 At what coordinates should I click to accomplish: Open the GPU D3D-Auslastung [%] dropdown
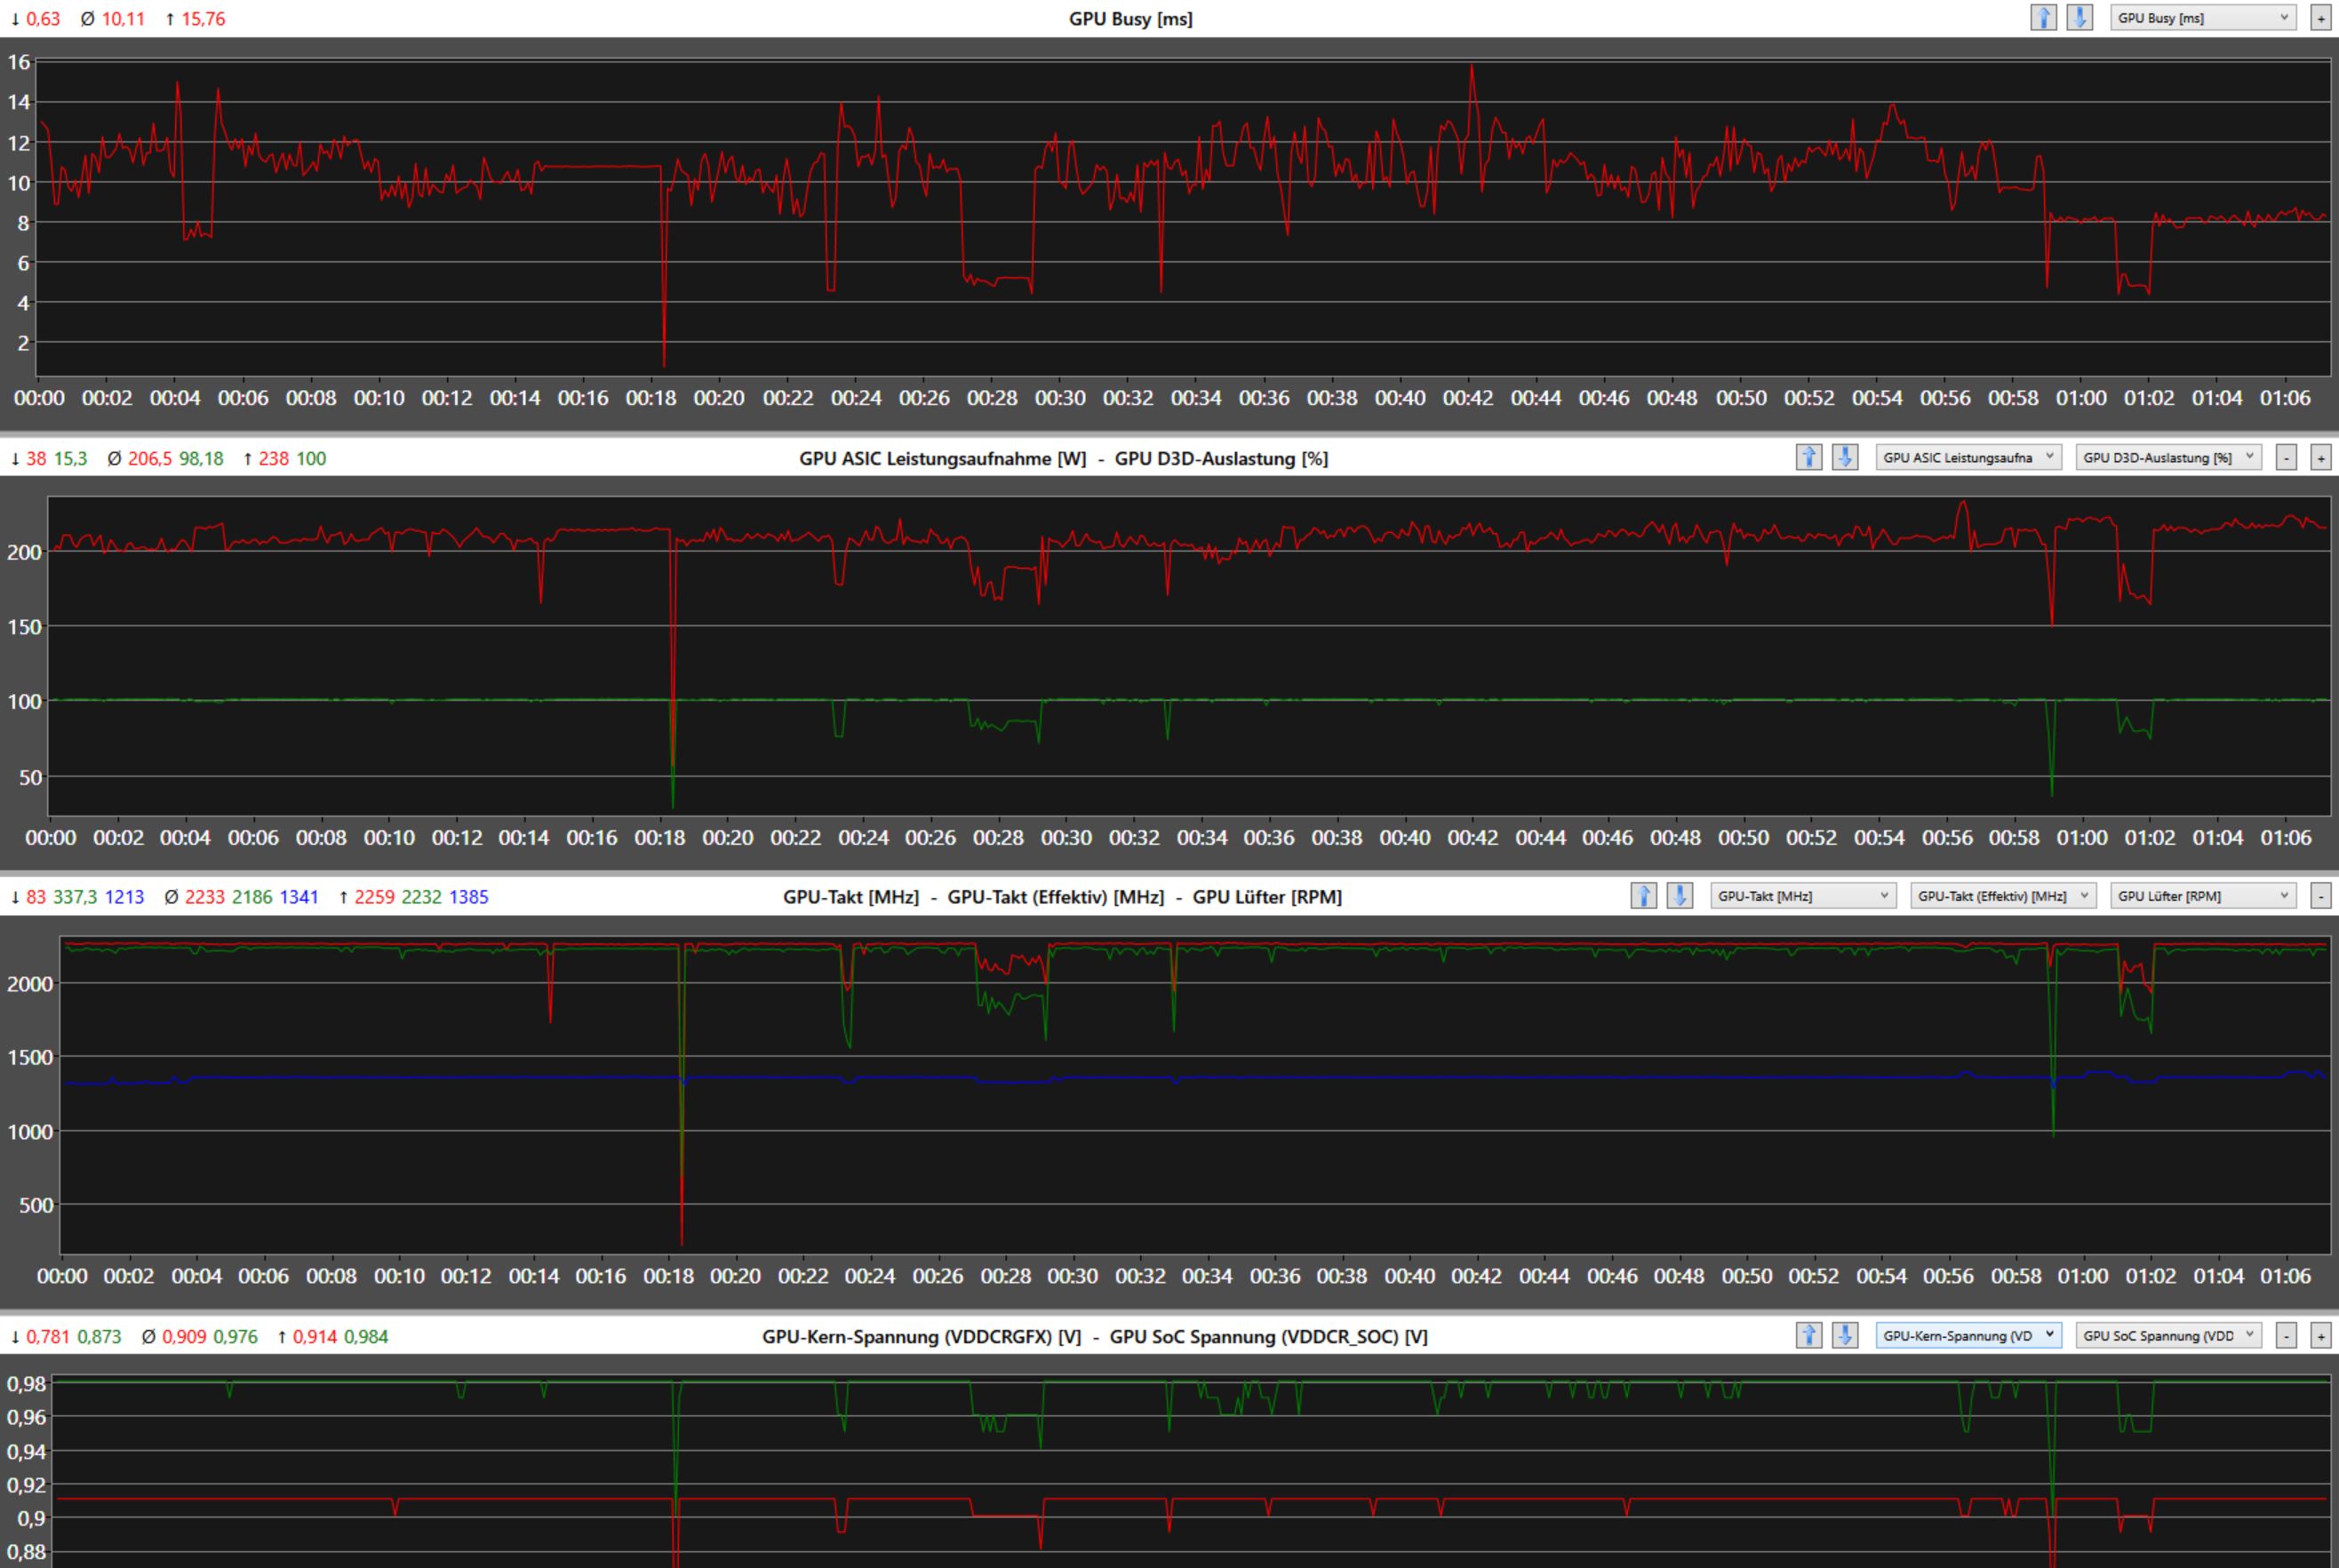(x=2167, y=458)
